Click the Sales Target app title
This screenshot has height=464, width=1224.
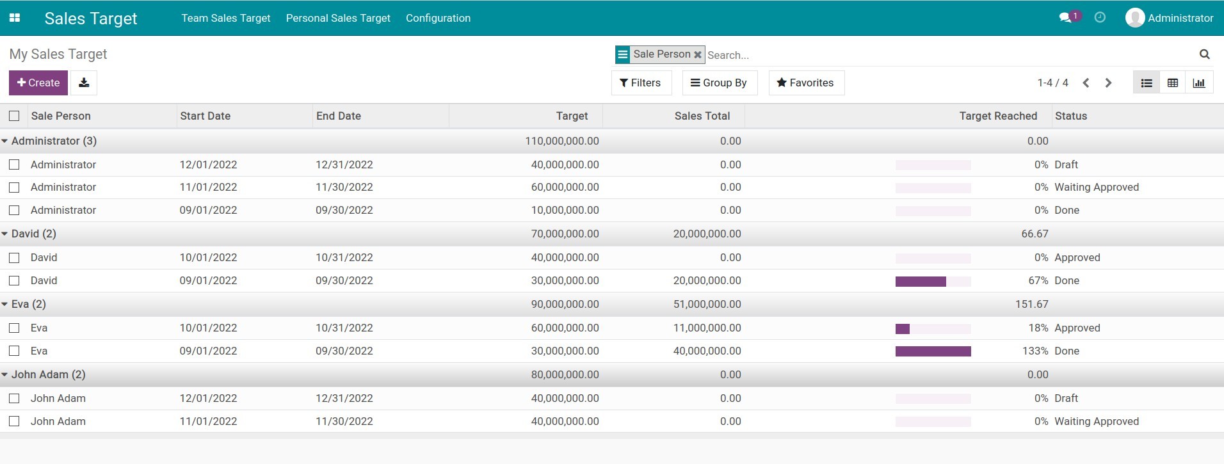[x=91, y=19]
